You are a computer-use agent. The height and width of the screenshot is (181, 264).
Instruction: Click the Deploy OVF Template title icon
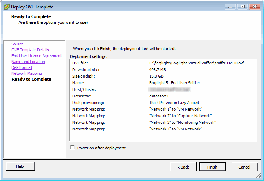[7, 7]
